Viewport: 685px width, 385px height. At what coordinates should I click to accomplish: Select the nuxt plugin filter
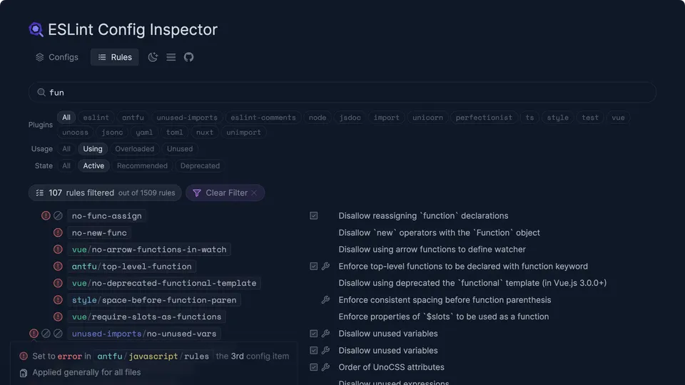pyautogui.click(x=205, y=133)
